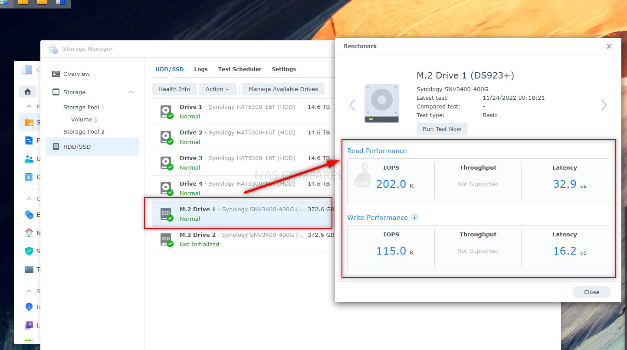Click the latest test date 11/24/2022 09:18:21
The image size is (627, 350).
pyautogui.click(x=513, y=98)
